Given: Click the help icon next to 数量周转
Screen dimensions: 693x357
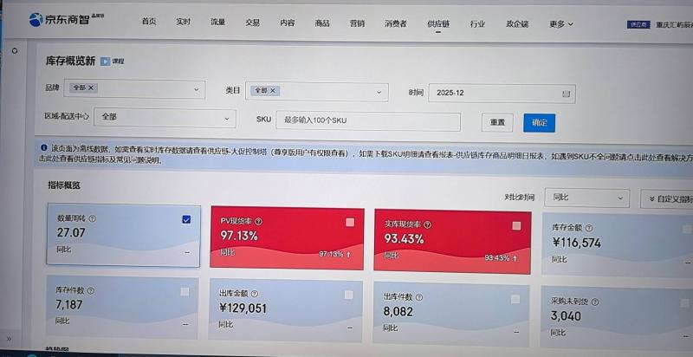Looking at the screenshot, I should click(93, 219).
